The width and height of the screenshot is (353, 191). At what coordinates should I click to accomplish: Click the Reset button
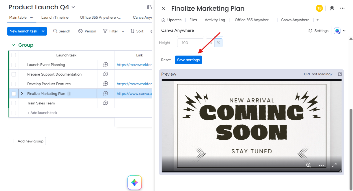pyautogui.click(x=166, y=60)
